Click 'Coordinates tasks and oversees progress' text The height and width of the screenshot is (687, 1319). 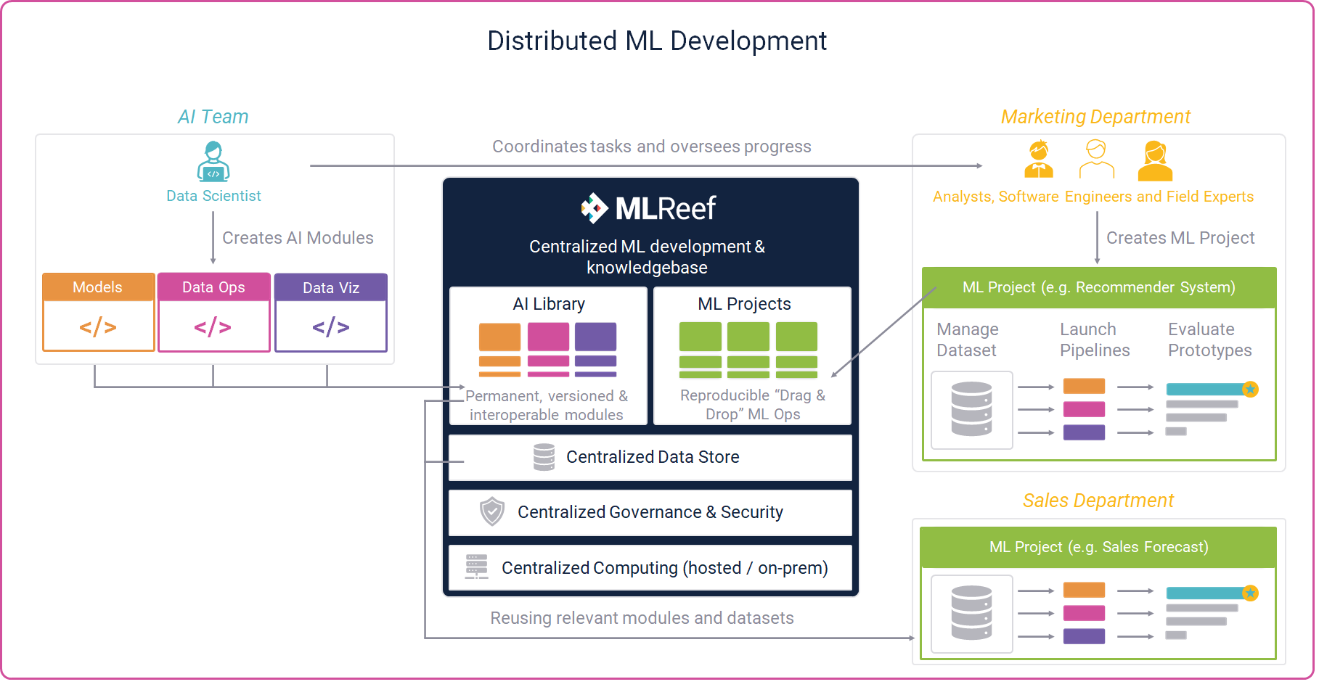tap(652, 147)
